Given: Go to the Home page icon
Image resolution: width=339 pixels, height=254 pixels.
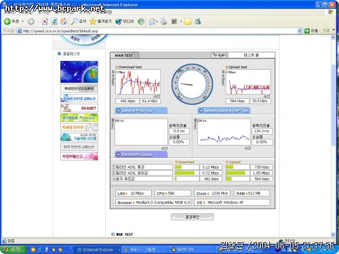Looking at the screenshot, I should [x=64, y=22].
